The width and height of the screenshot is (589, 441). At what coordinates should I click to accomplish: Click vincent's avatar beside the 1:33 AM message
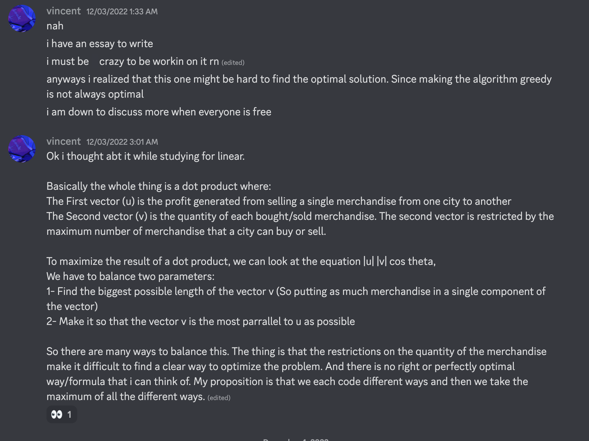[22, 18]
